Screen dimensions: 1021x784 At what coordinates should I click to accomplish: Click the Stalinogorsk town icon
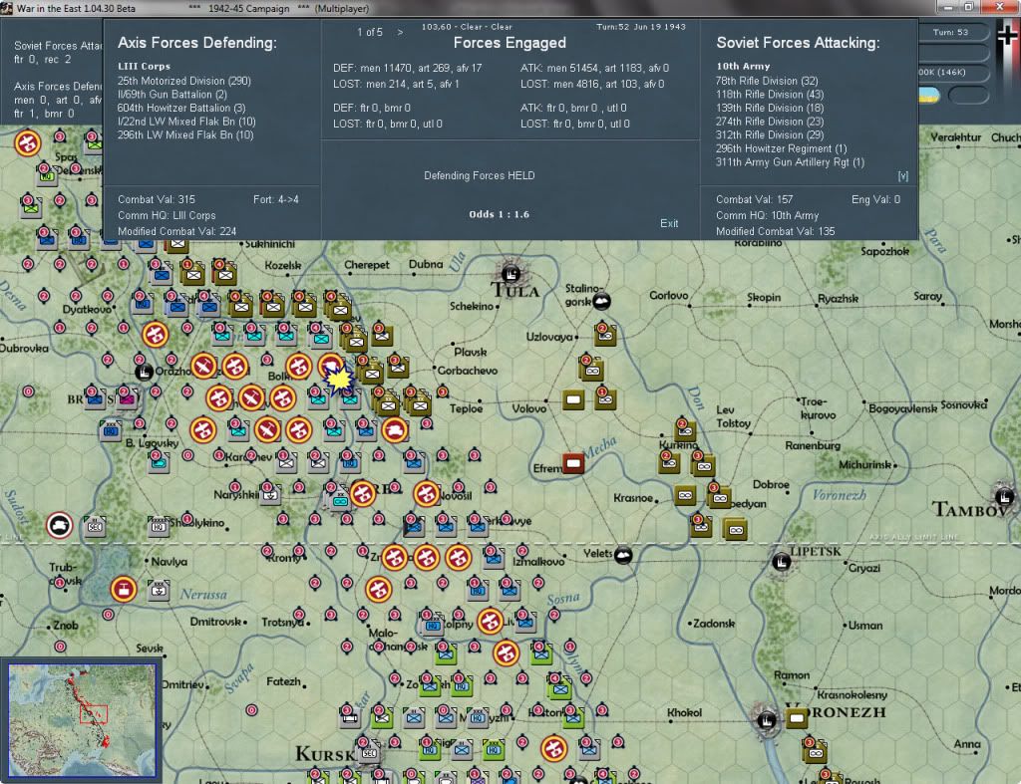[601, 301]
